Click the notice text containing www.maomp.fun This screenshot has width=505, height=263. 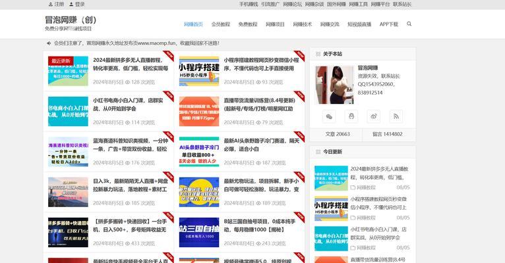pos(136,43)
